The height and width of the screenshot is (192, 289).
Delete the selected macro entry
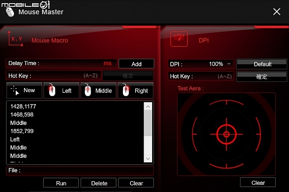[99, 183]
